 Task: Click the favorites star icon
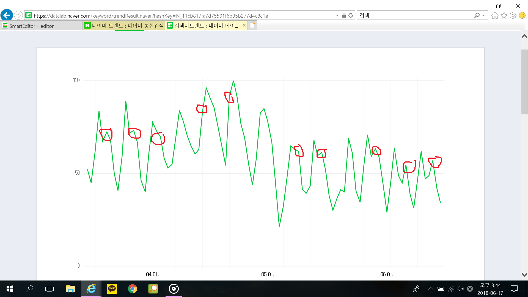click(x=504, y=15)
